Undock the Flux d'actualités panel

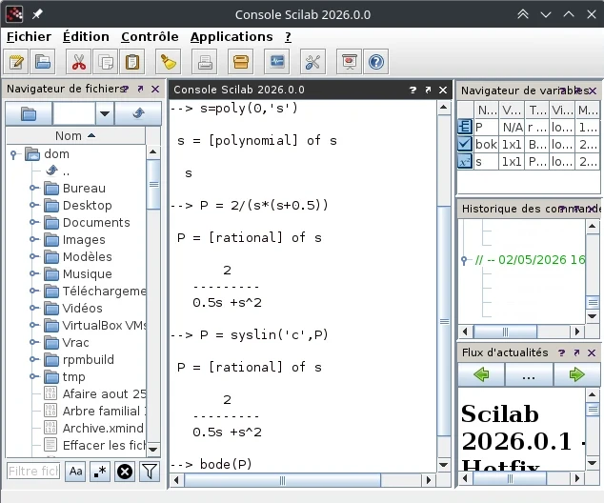(576, 352)
